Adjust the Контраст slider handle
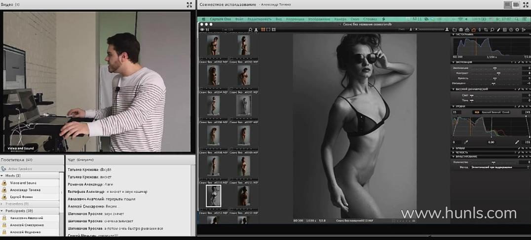This screenshot has height=240, width=531. [498, 73]
